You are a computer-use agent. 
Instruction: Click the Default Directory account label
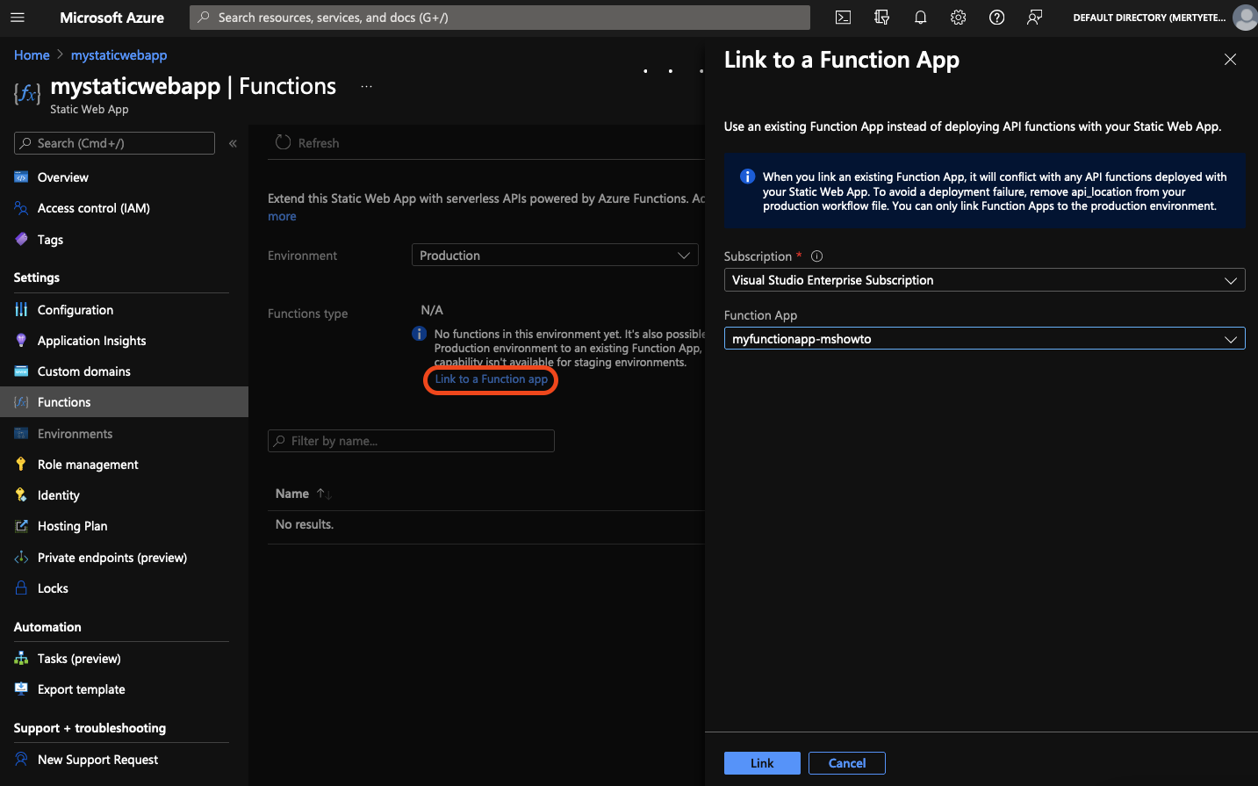pyautogui.click(x=1149, y=18)
